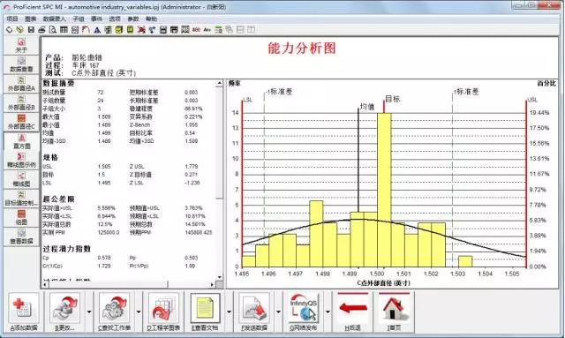Click the G网络发布 InfinityQS button

pyautogui.click(x=304, y=312)
